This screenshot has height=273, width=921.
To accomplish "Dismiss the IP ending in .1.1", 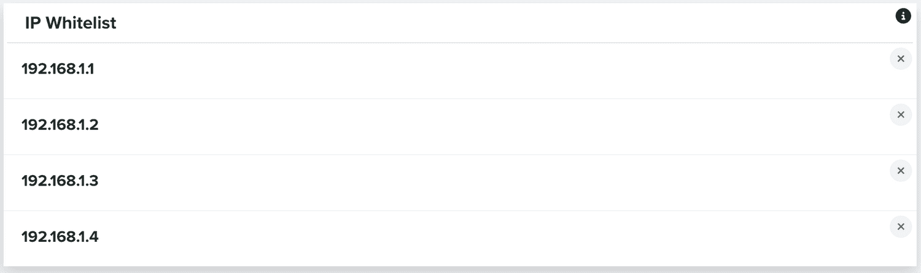I will pos(901,59).
